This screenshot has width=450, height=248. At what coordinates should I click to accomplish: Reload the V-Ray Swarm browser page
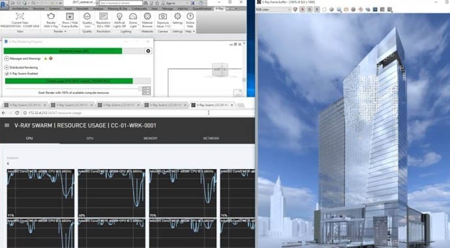[17, 113]
